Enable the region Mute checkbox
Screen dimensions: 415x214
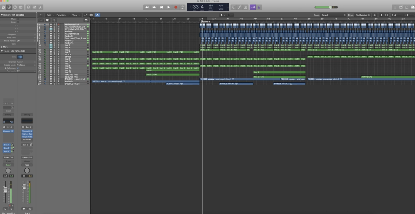18,19
